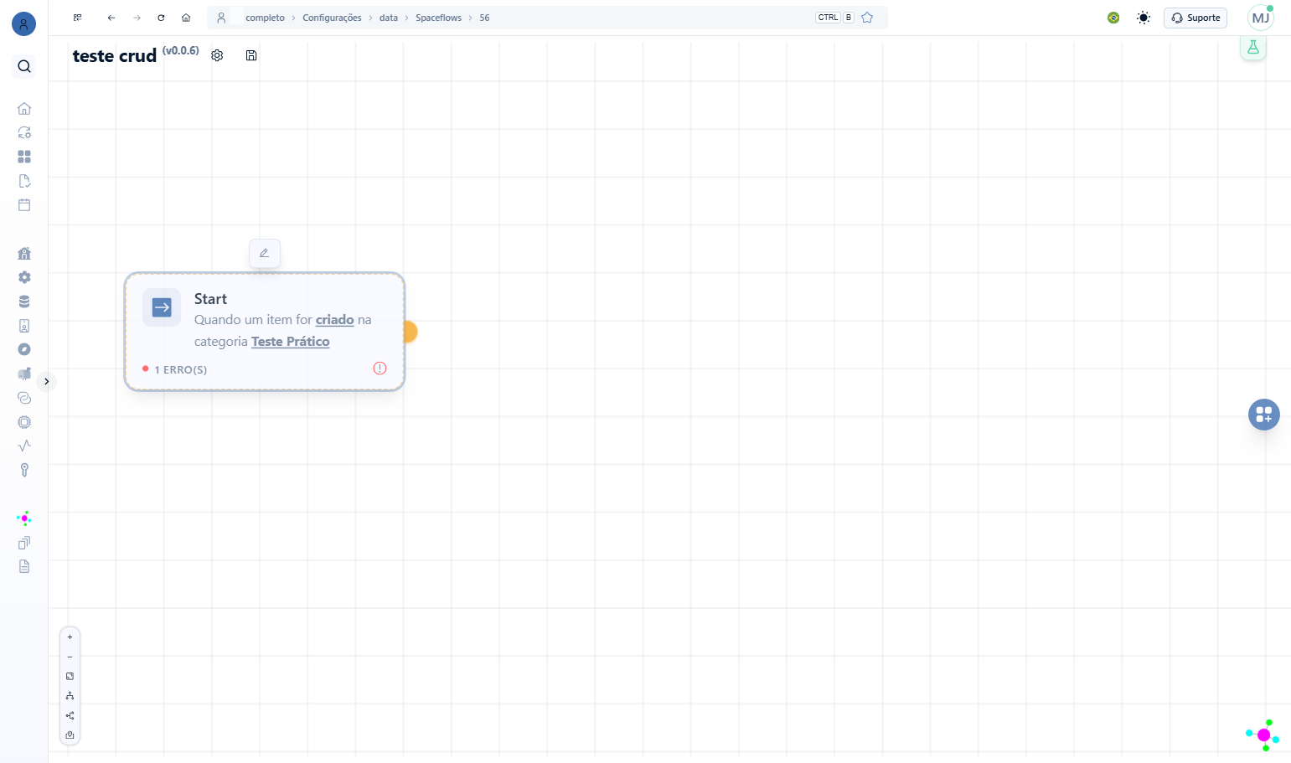
Task: Click the database stack icon in sidebar
Action: 24,302
